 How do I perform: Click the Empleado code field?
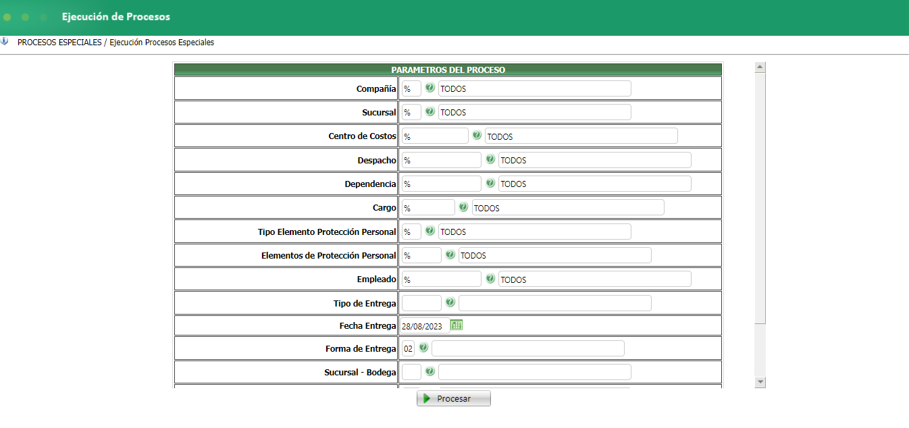(442, 279)
